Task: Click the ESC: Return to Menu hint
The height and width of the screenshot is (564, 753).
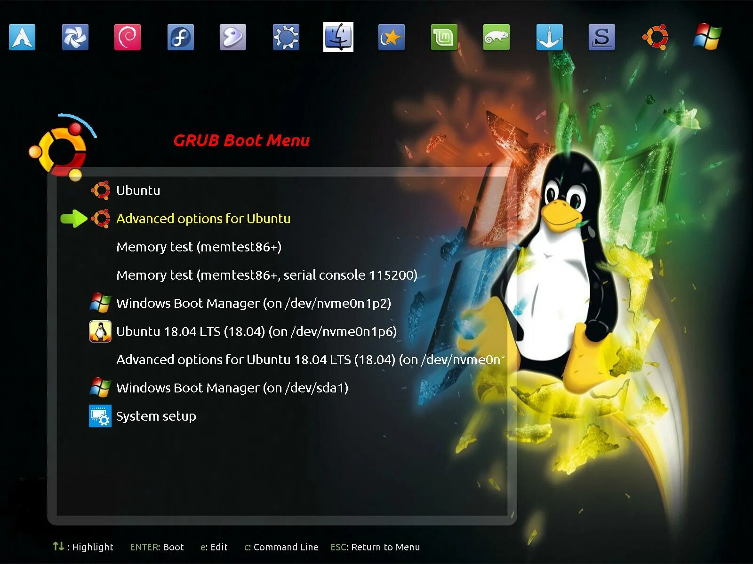Action: (375, 547)
